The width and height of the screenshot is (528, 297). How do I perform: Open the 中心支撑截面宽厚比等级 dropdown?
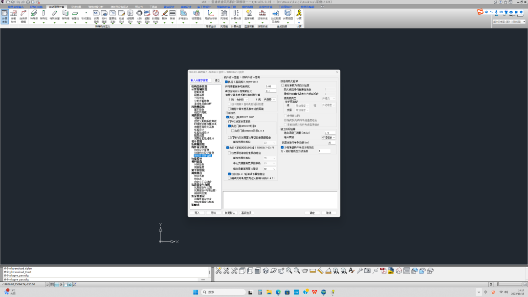(x=270, y=163)
